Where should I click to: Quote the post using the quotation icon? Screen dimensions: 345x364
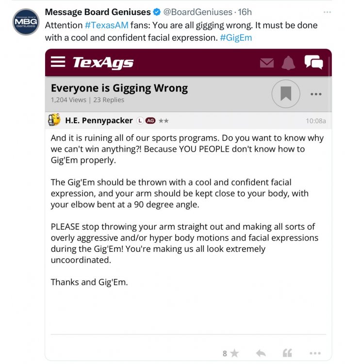(x=287, y=353)
